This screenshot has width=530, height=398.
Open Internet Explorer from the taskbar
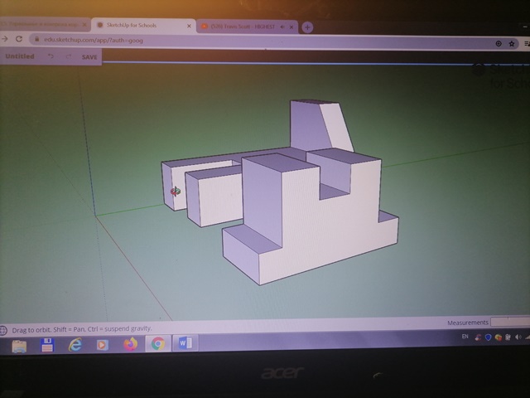(75, 344)
